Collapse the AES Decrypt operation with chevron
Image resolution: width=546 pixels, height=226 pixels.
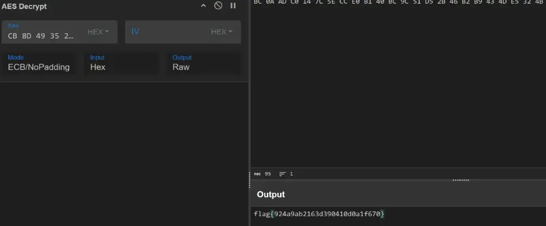click(x=204, y=6)
